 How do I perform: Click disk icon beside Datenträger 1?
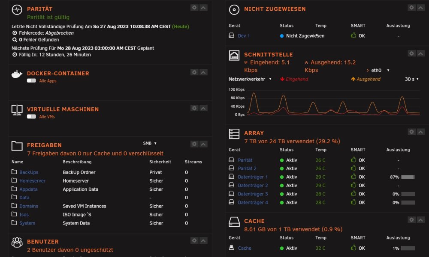pyautogui.click(x=232, y=177)
